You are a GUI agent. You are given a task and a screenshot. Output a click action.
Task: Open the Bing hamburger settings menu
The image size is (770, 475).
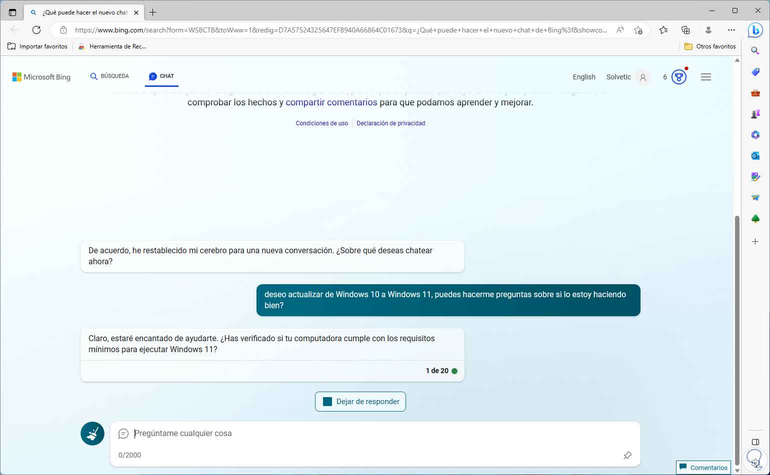[706, 77]
